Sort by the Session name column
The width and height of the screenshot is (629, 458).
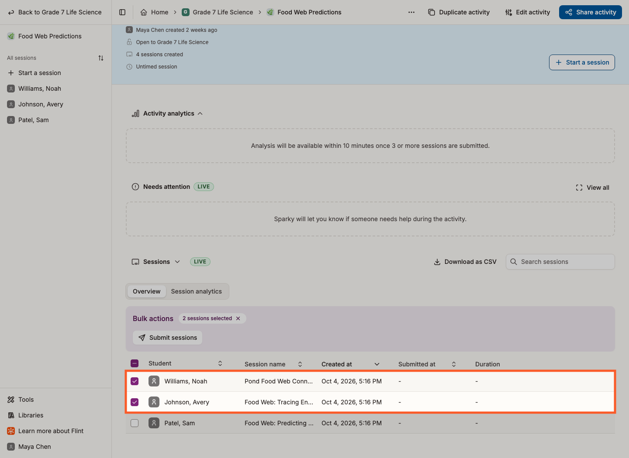point(300,364)
